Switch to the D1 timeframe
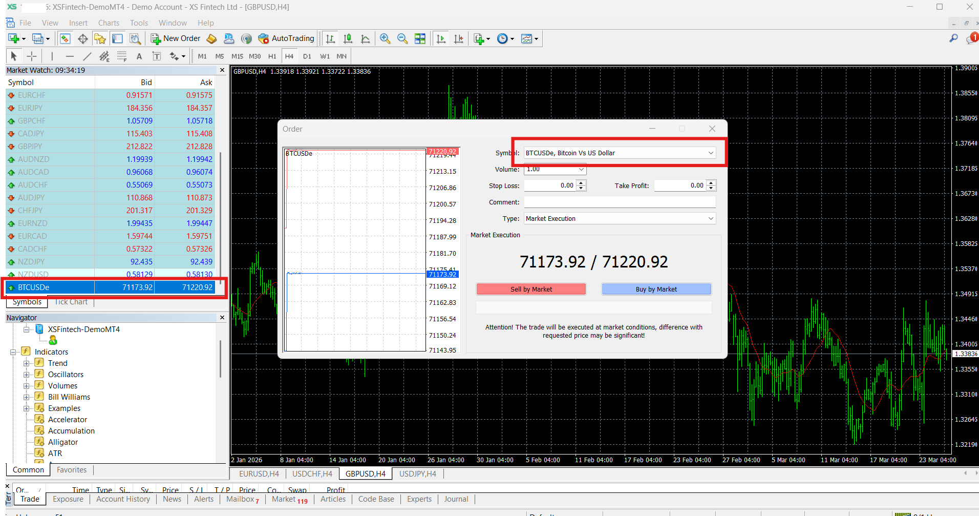Image resolution: width=979 pixels, height=516 pixels. pyautogui.click(x=307, y=56)
